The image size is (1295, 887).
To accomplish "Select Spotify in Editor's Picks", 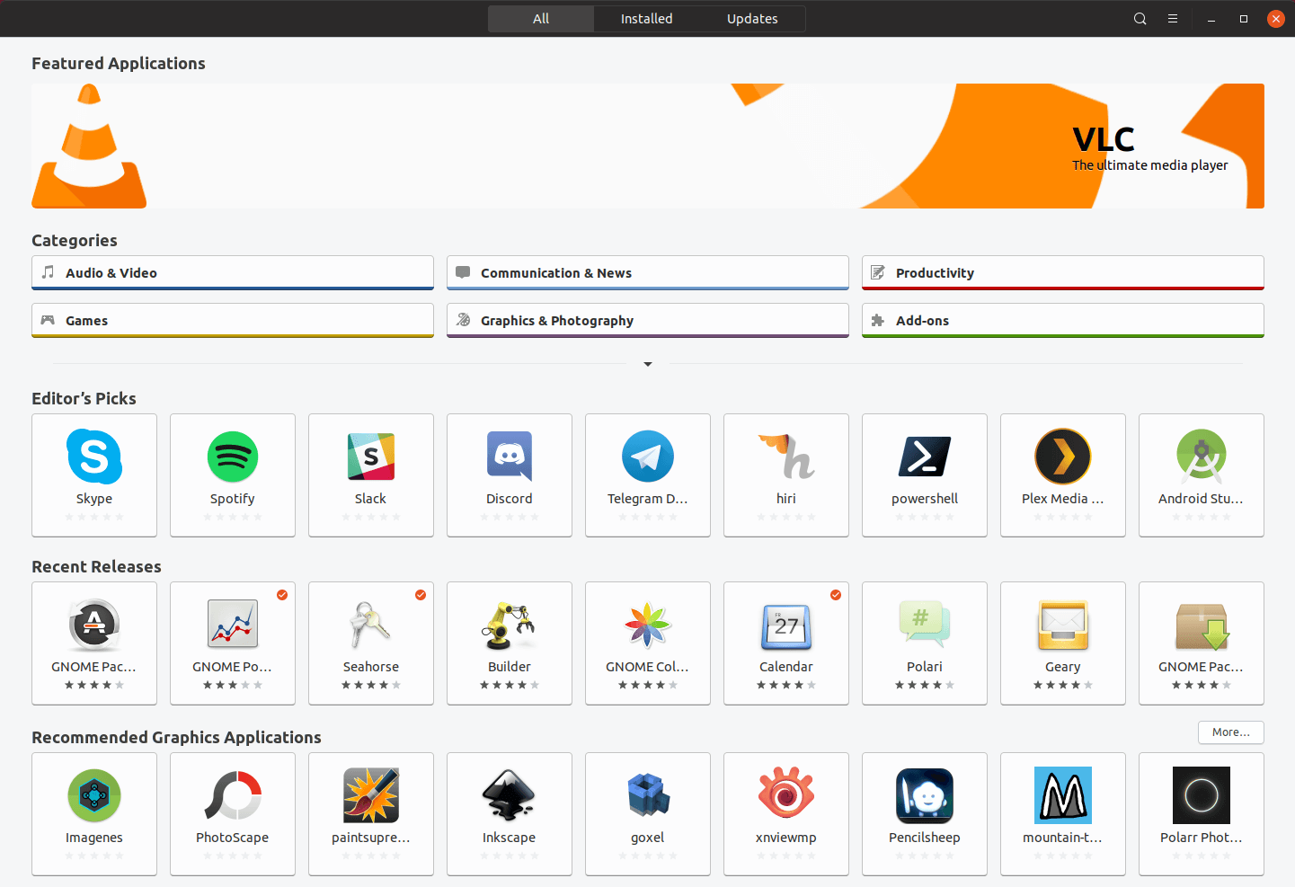I will 232,475.
